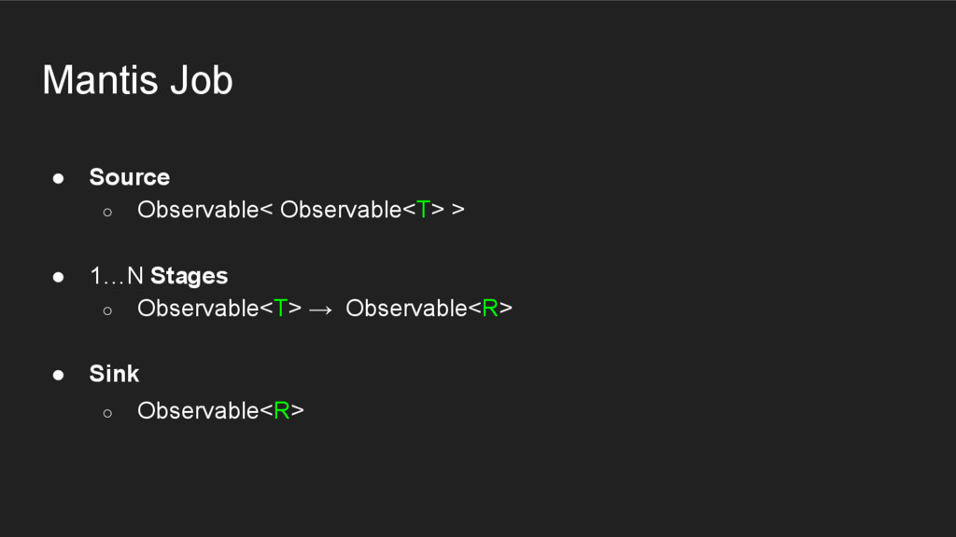Select the bold "Source" heading
956x537 pixels.
tap(129, 177)
